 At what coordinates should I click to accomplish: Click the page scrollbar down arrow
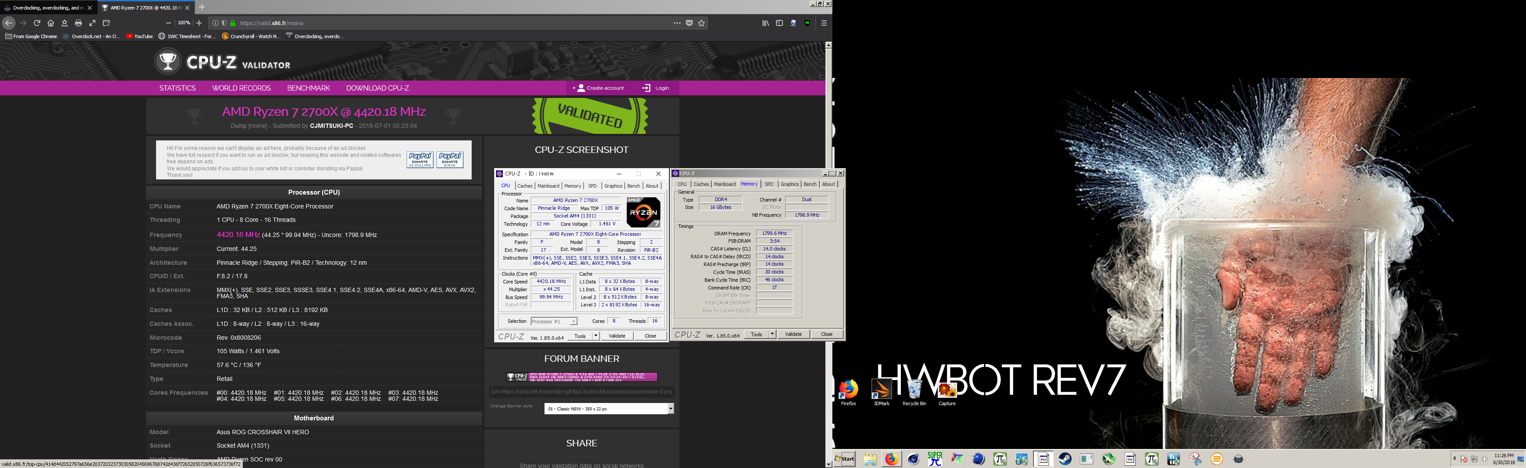(x=828, y=464)
